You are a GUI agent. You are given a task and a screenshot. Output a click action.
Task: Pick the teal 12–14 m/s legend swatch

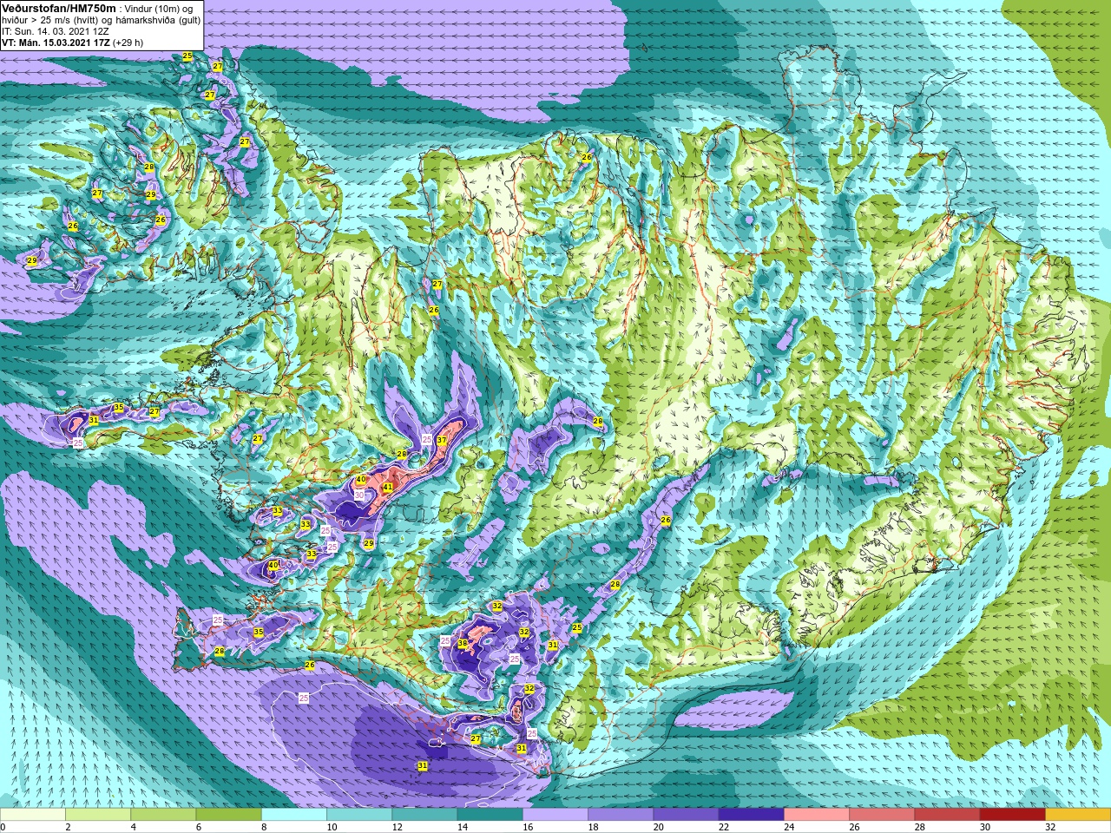click(x=424, y=815)
